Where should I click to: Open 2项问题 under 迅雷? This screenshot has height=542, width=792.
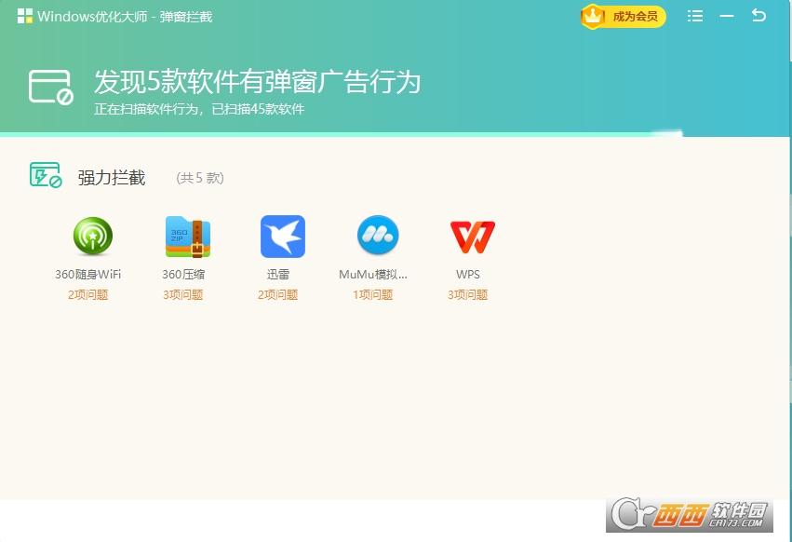pyautogui.click(x=278, y=295)
